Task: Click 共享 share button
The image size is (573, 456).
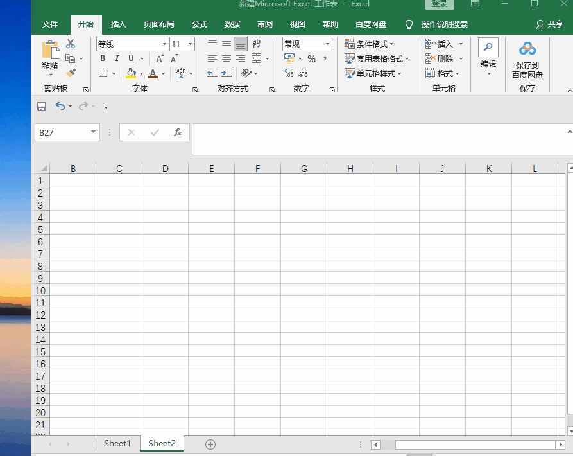Action: pos(550,24)
